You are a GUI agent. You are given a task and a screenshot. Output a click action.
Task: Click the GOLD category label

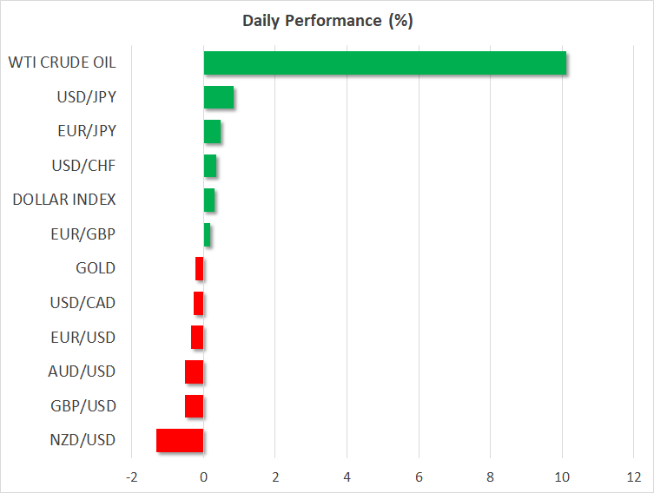(x=96, y=268)
